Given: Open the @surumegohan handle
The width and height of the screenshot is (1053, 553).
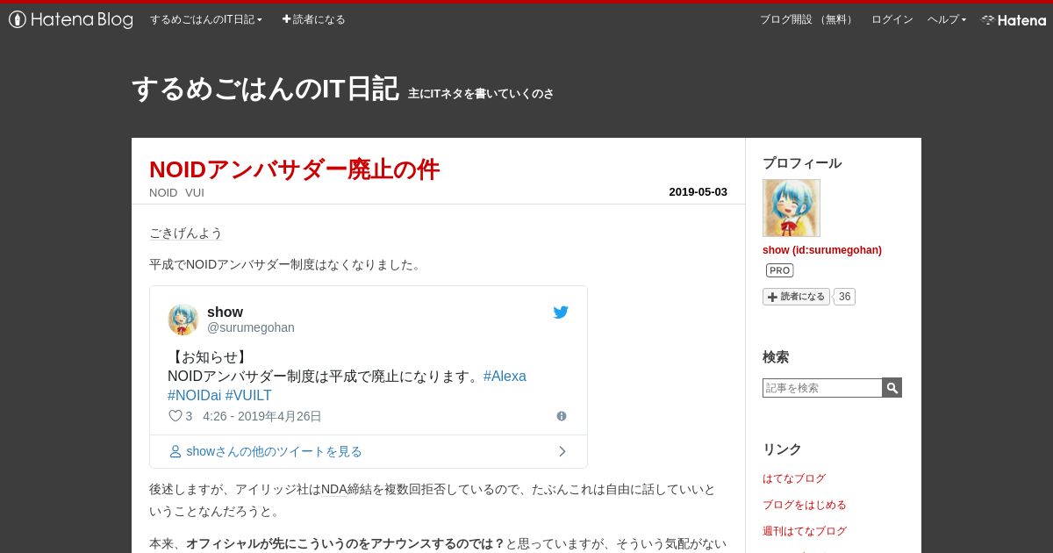Looking at the screenshot, I should tap(251, 327).
